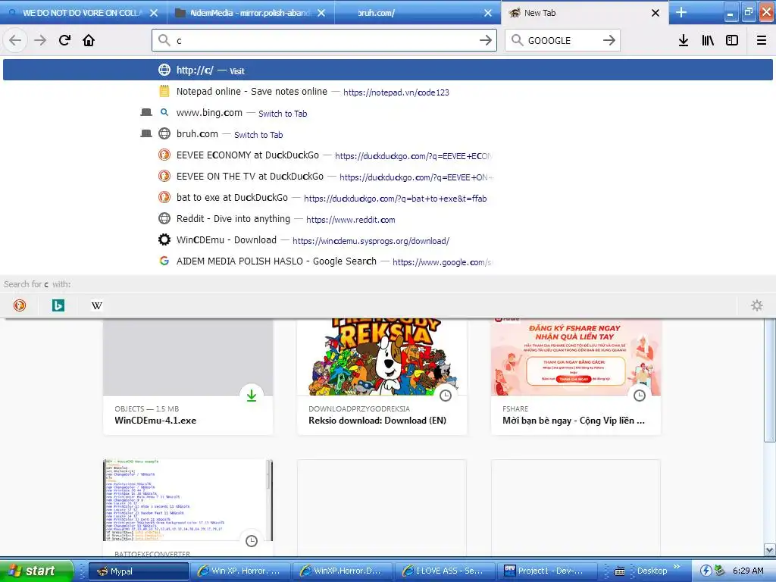Open the BATTOEXECONVERTER code thumbnail

[x=188, y=500]
